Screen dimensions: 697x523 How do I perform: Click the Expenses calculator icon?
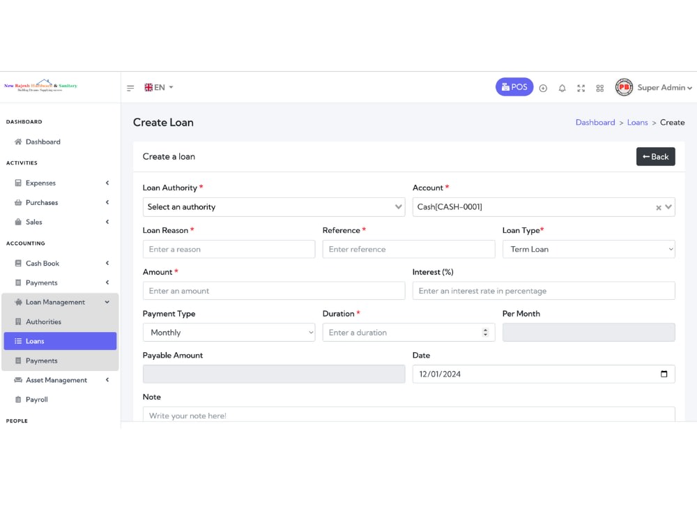point(18,183)
